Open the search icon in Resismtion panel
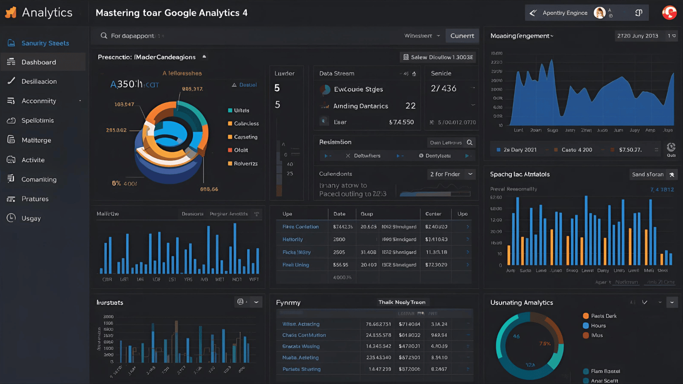Image resolution: width=683 pixels, height=384 pixels. (469, 142)
